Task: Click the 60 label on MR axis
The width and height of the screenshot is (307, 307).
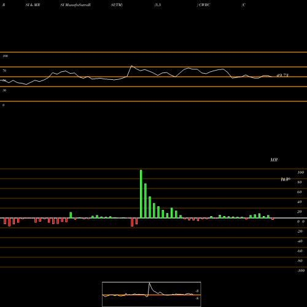Action: click(300, 192)
